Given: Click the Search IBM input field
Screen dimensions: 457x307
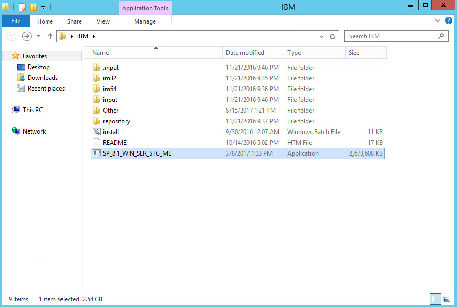Looking at the screenshot, I should [x=389, y=36].
